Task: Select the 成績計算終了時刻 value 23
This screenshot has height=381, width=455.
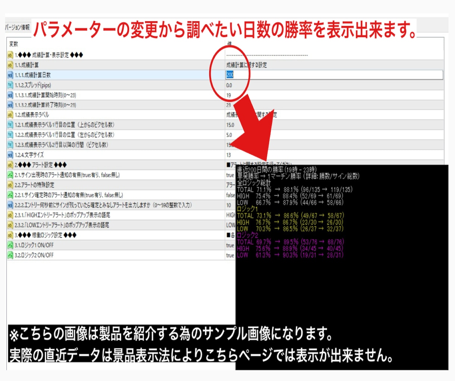Action: click(x=229, y=105)
